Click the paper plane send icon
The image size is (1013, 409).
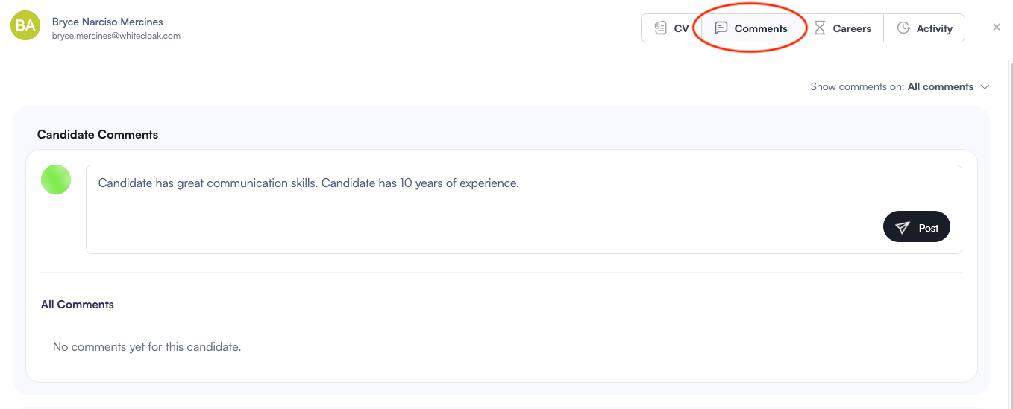tap(903, 228)
